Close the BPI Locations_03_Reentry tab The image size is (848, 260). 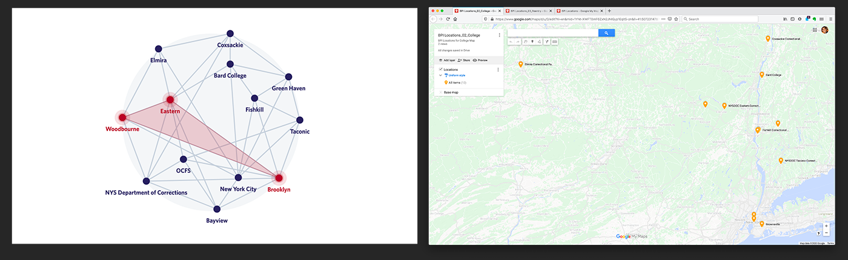[551, 11]
